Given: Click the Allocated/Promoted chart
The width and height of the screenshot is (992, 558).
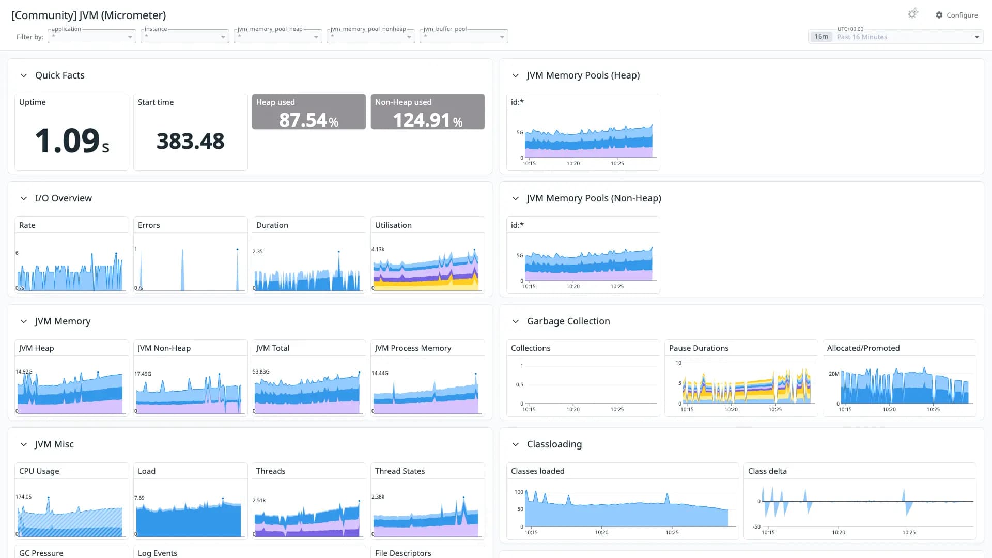Looking at the screenshot, I should [x=900, y=386].
